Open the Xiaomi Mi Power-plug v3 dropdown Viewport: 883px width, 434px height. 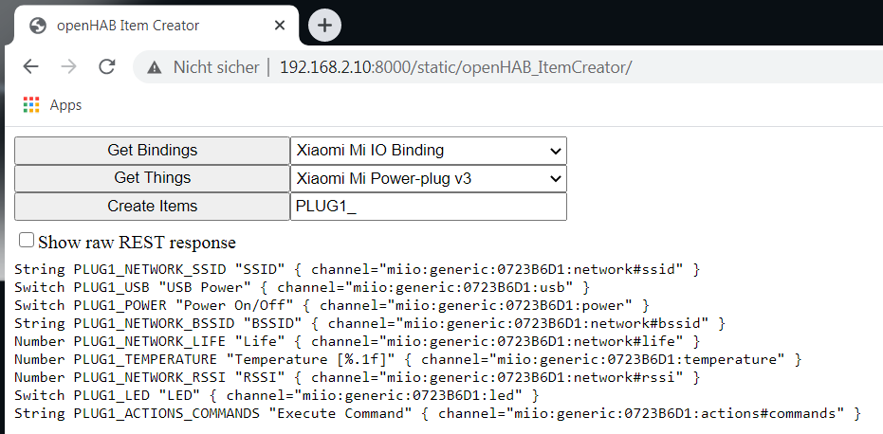(429, 178)
